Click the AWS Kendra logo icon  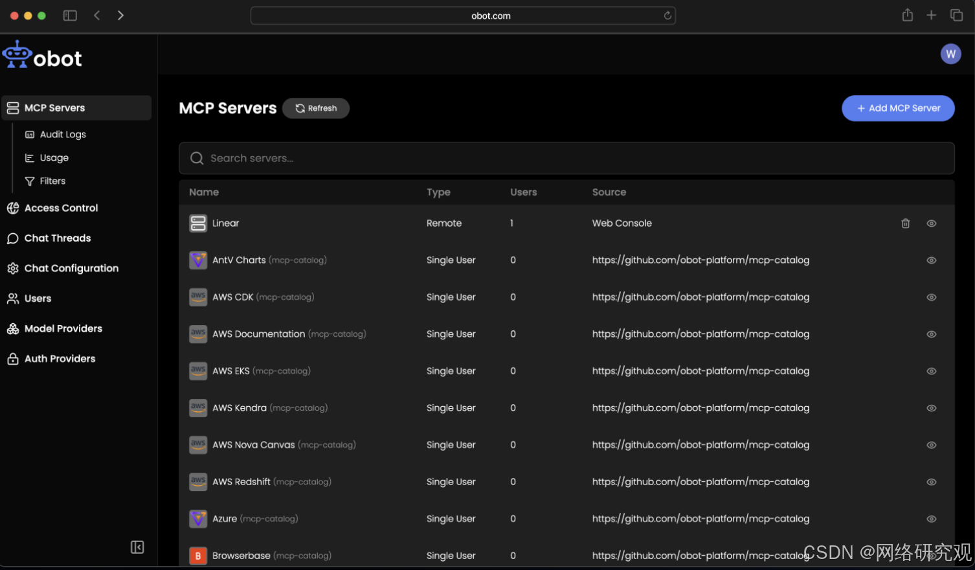(x=198, y=408)
